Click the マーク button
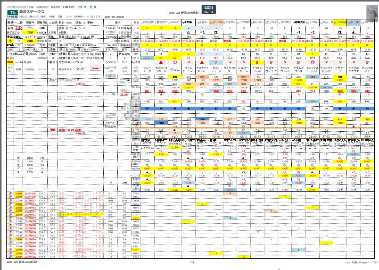Image resolution: width=379 pixels, height=270 pixels. tap(80, 68)
